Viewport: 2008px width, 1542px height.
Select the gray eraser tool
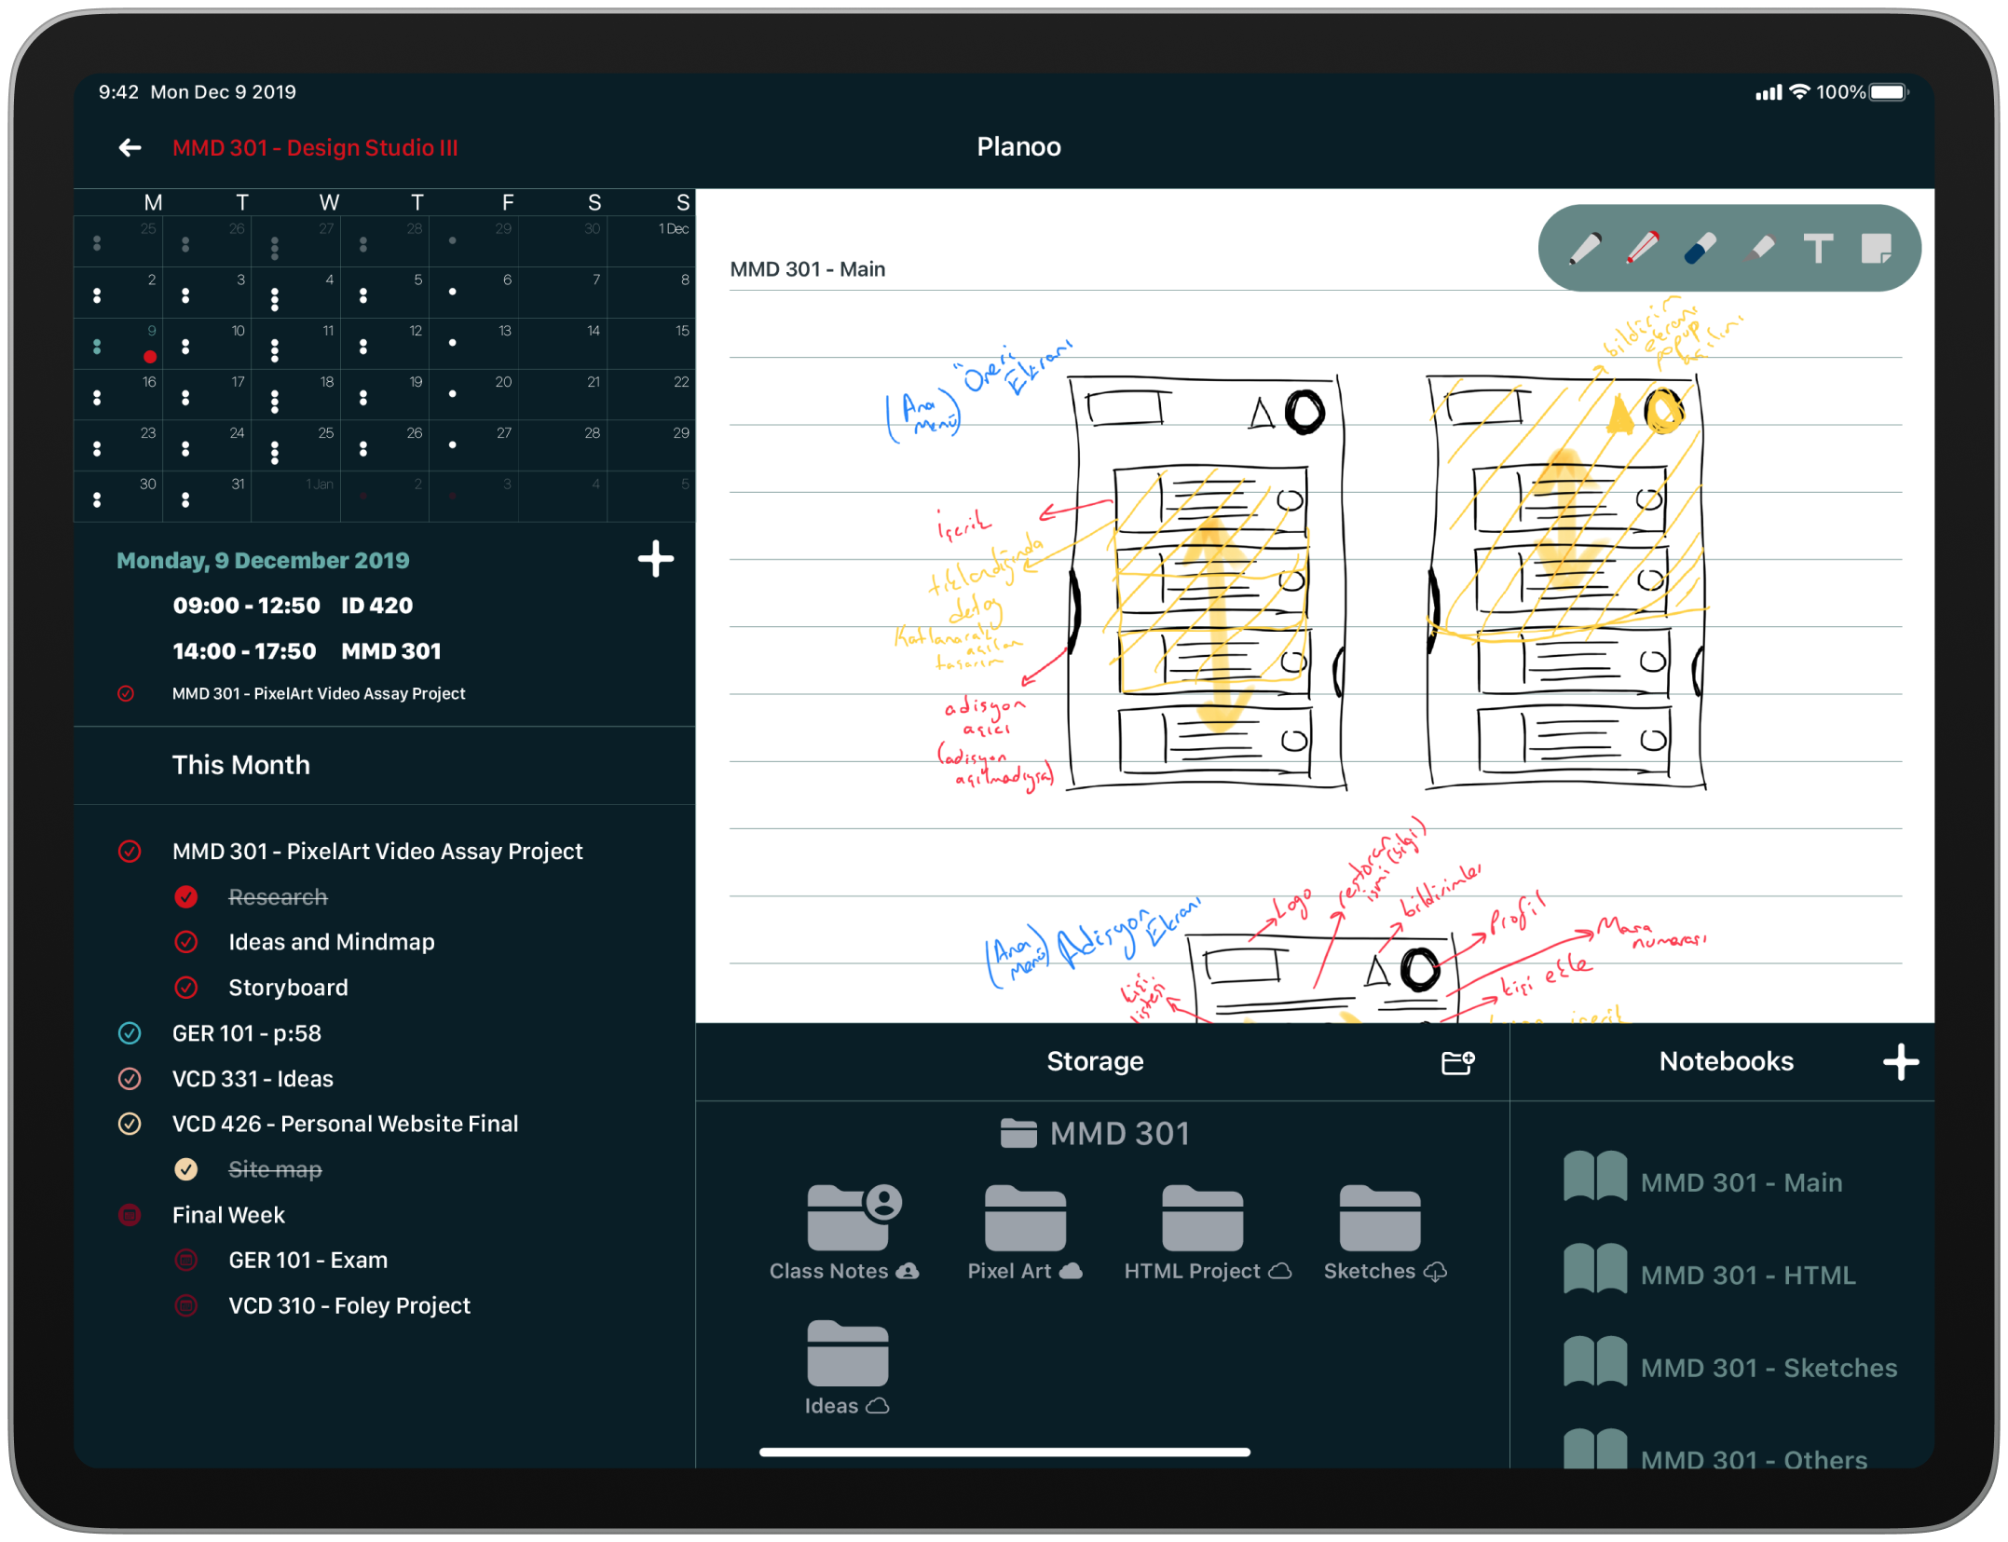pos(1759,248)
